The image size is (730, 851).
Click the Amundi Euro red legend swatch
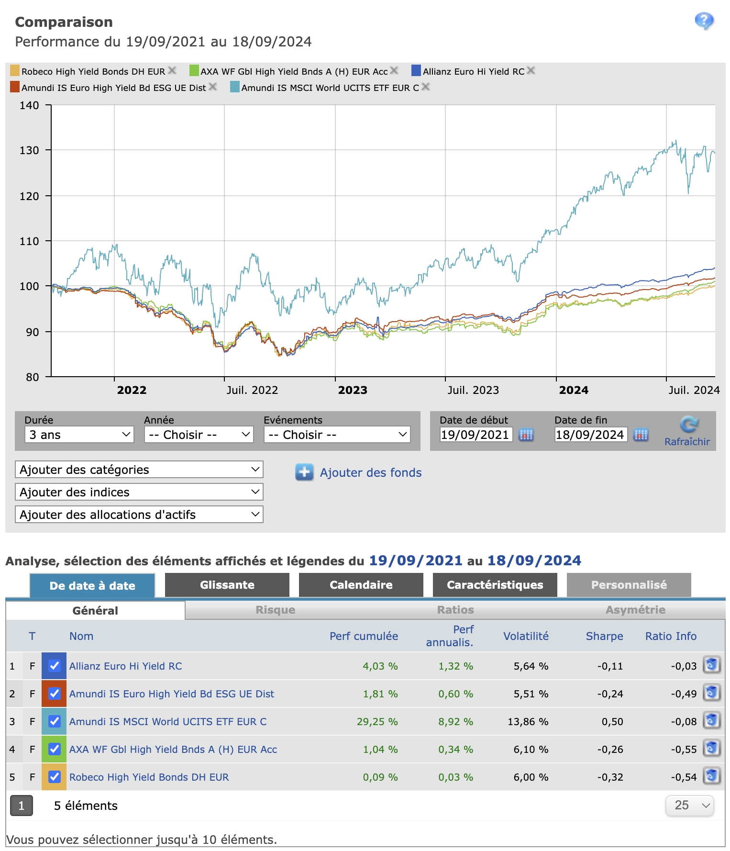click(x=15, y=87)
